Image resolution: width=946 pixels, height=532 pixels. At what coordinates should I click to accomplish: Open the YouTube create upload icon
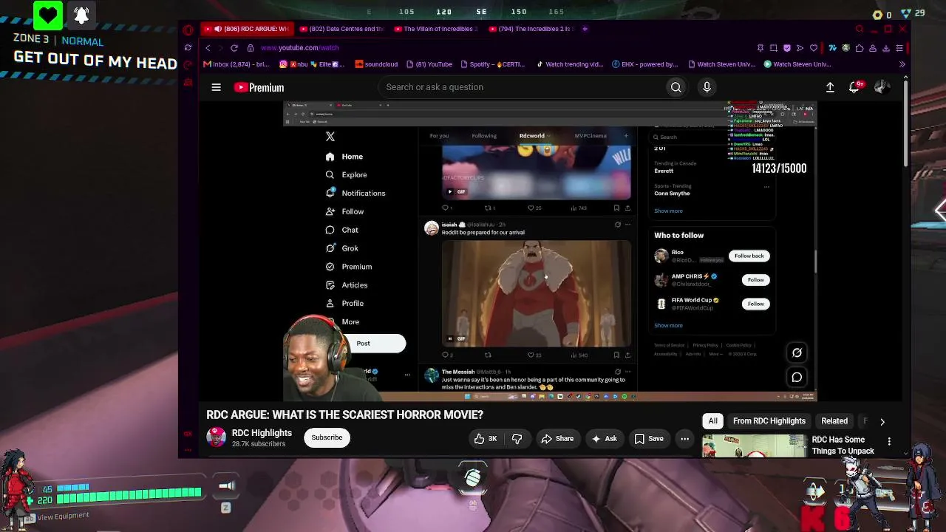click(x=830, y=87)
